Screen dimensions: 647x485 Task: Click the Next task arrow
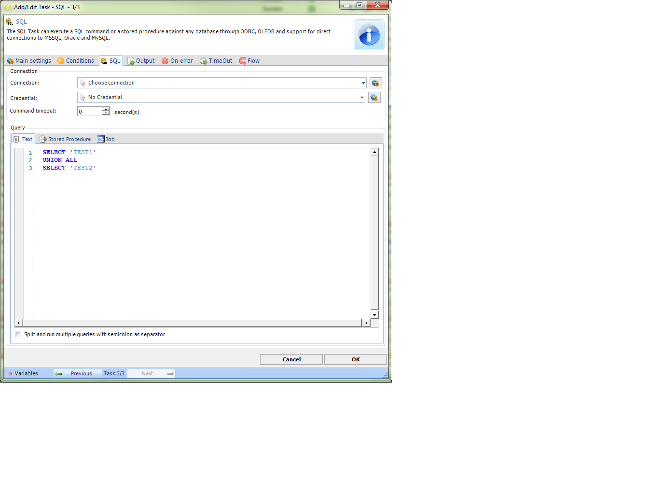point(170,373)
